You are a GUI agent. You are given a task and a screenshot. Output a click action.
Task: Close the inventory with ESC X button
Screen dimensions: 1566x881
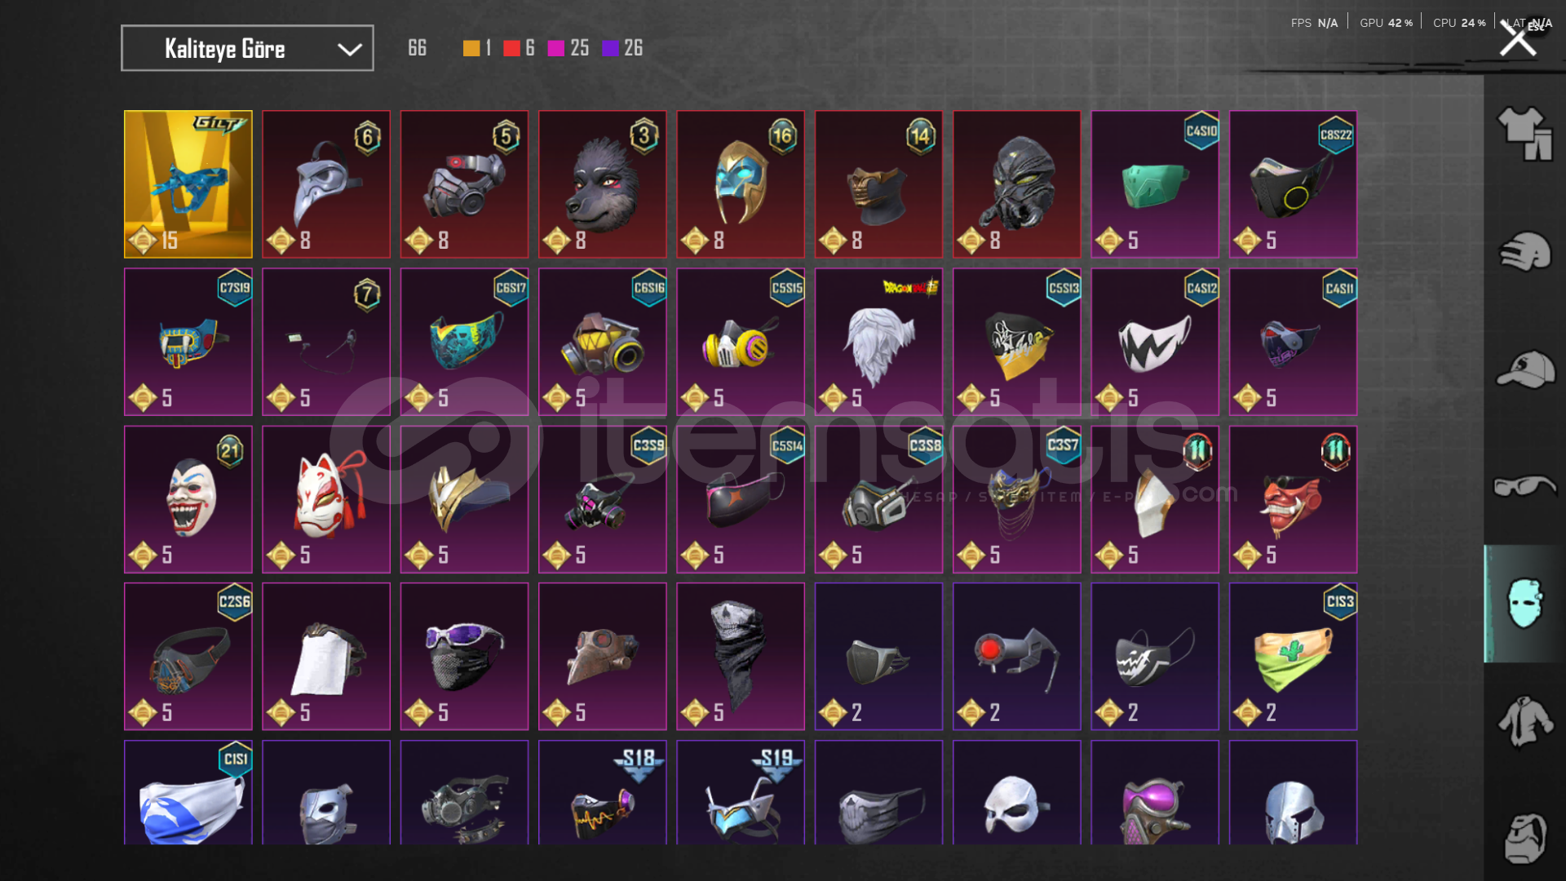coord(1518,38)
